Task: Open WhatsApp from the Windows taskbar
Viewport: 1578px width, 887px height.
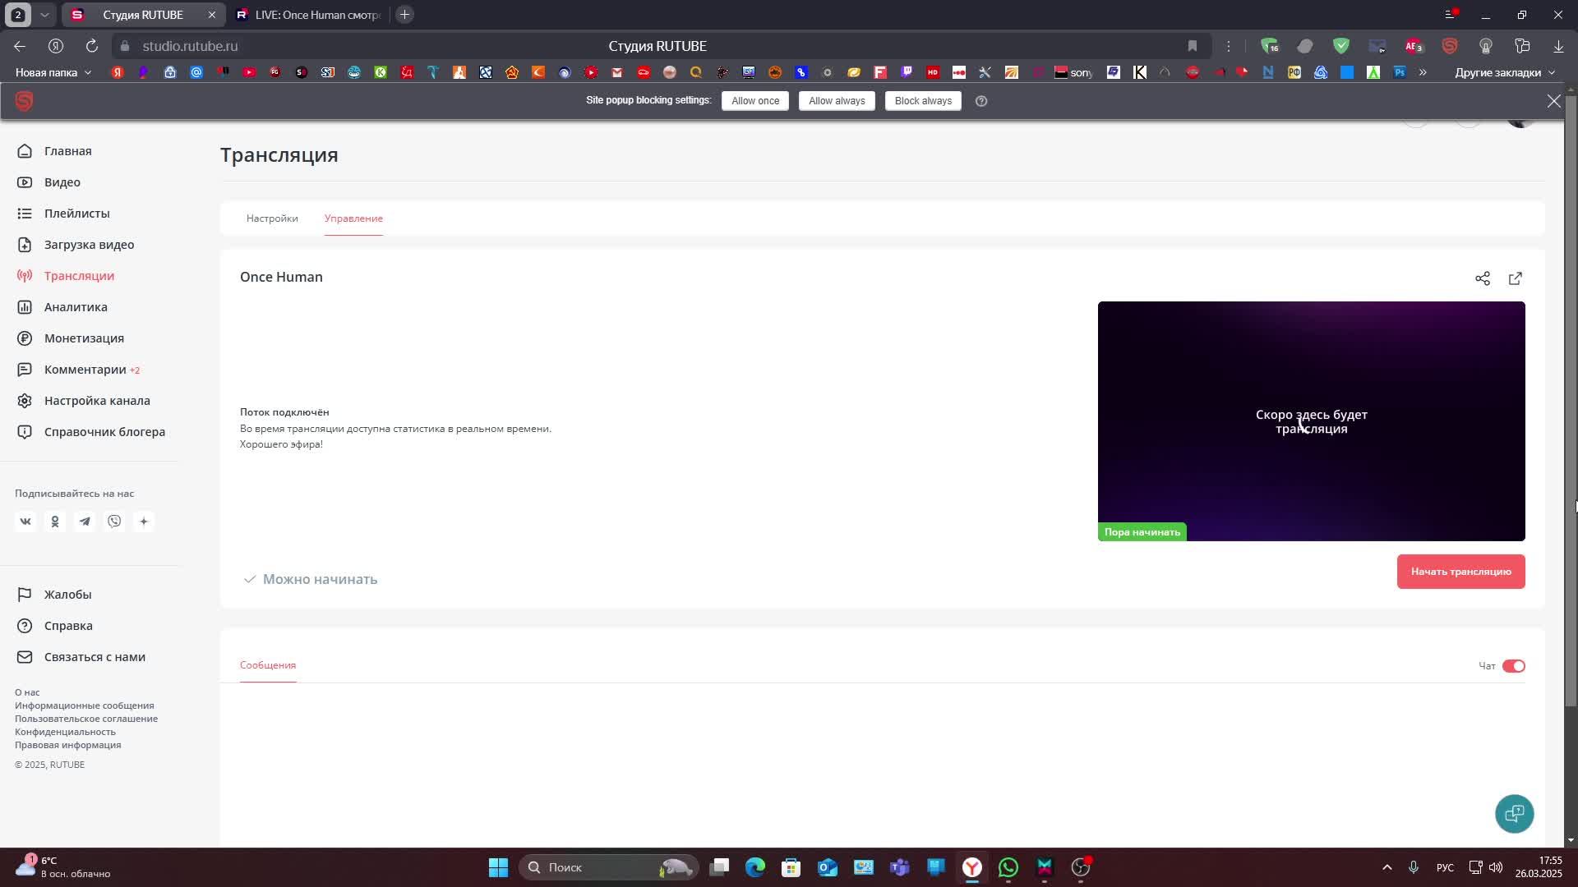Action: point(1008,867)
